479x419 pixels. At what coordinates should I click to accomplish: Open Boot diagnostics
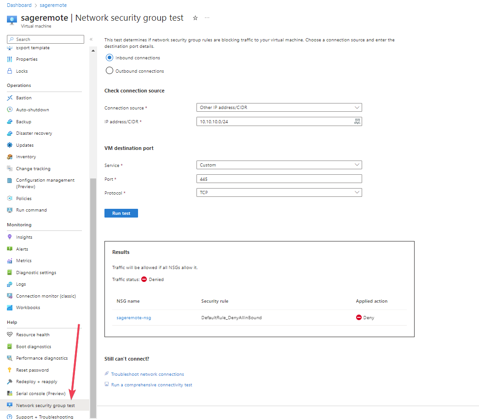[32, 346]
